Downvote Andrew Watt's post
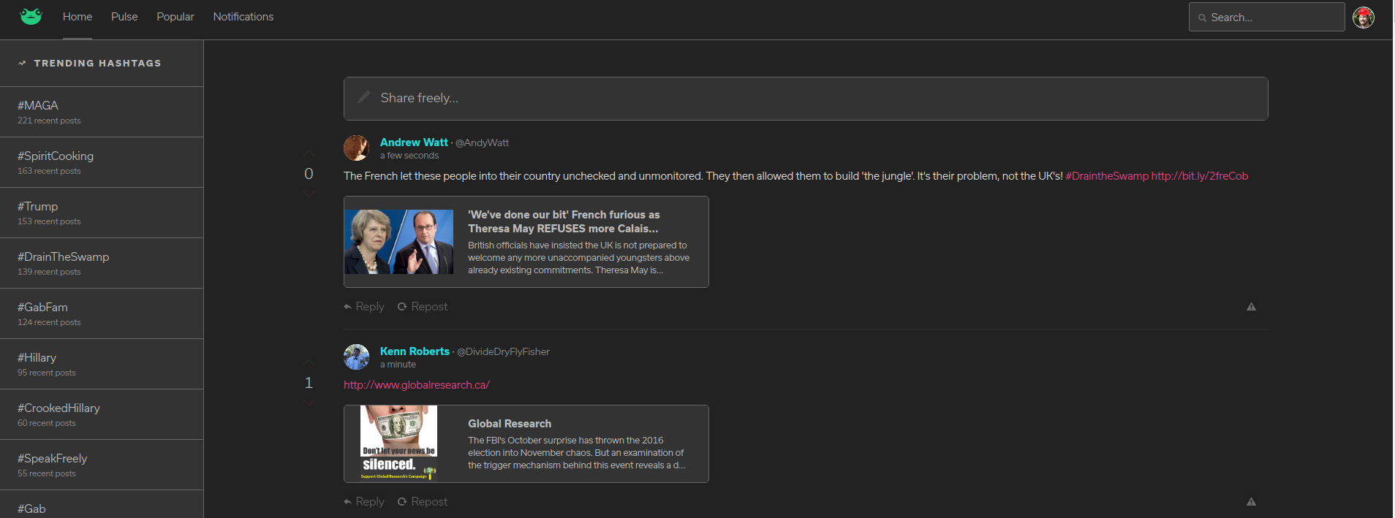This screenshot has height=518, width=1395. [309, 193]
